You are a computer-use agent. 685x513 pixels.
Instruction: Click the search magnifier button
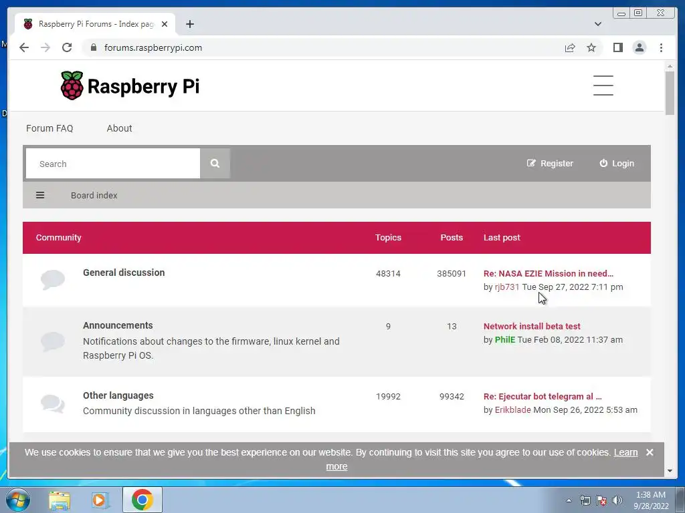click(215, 163)
